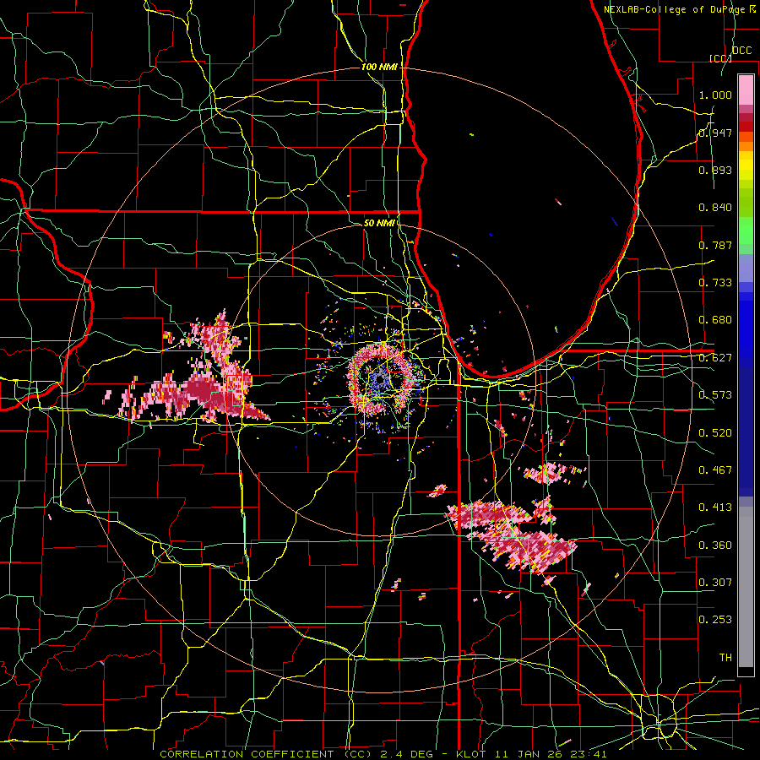This screenshot has width=760, height=760.
Task: Select the 0.307 color scale value
Action: point(715,583)
